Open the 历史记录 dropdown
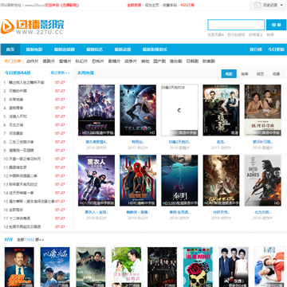This screenshot has width=287, height=287. pos(269,5)
